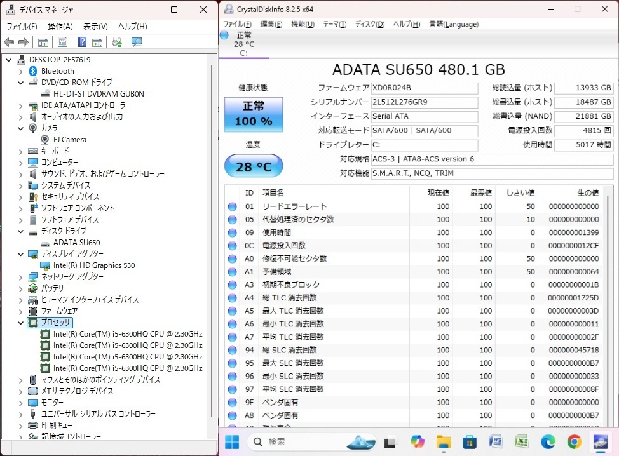Open the 機能(U) menu in CrystalDiskInfo
This screenshot has height=456, width=619.
click(x=302, y=25)
